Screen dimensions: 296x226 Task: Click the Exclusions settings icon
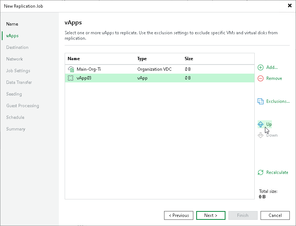pyautogui.click(x=261, y=101)
